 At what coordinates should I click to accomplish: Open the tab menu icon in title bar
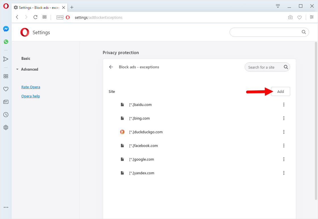point(278,6)
